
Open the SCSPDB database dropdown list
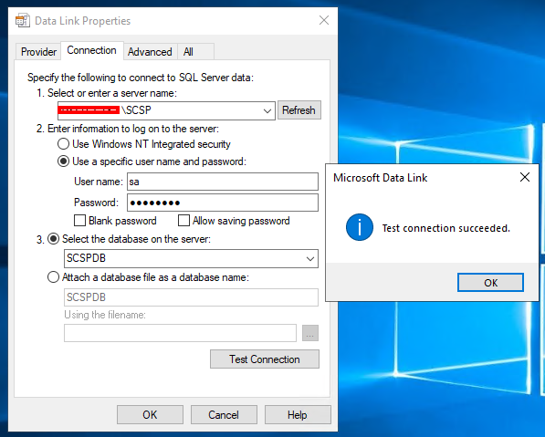(x=310, y=259)
